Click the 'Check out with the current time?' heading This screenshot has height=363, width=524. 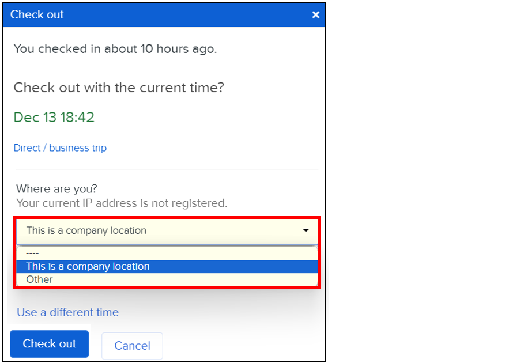pos(119,88)
